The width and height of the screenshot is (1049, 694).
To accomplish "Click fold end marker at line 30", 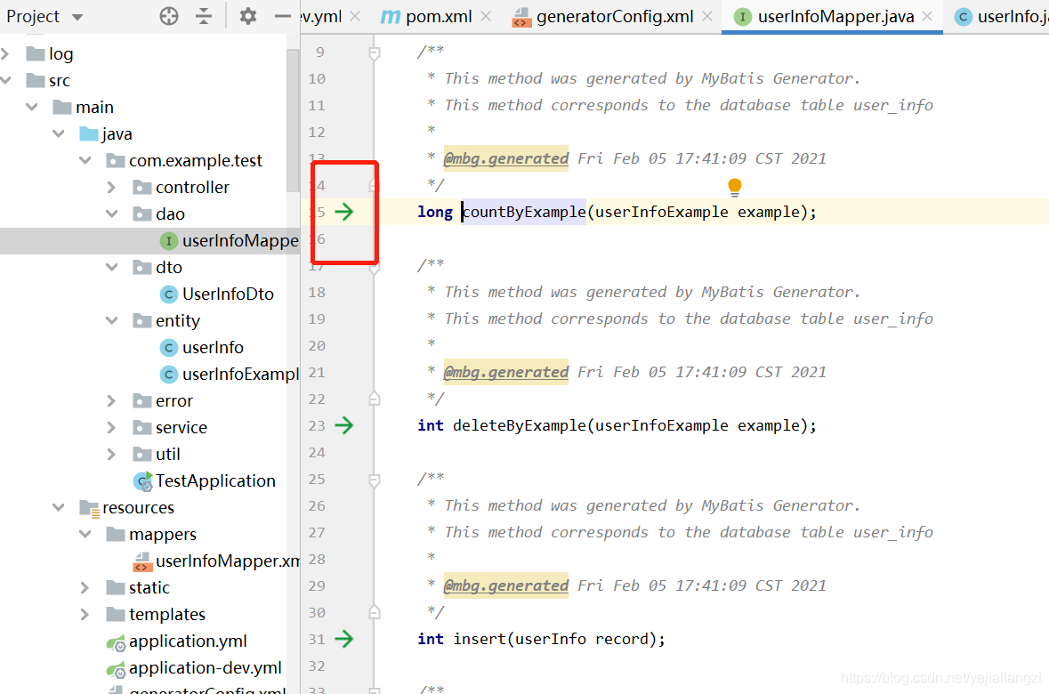I will (375, 612).
